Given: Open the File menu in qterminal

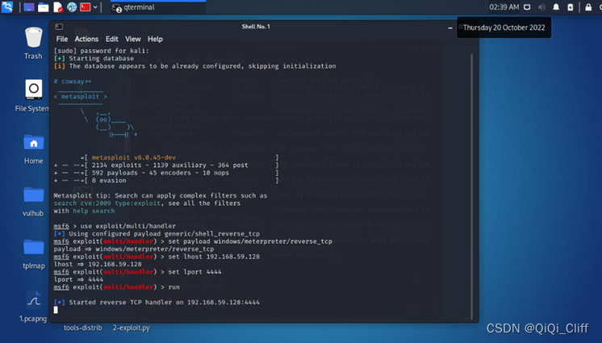Looking at the screenshot, I should tap(62, 39).
